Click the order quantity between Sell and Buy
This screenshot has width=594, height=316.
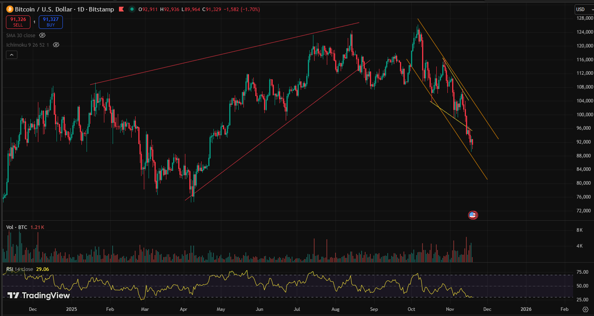click(34, 22)
